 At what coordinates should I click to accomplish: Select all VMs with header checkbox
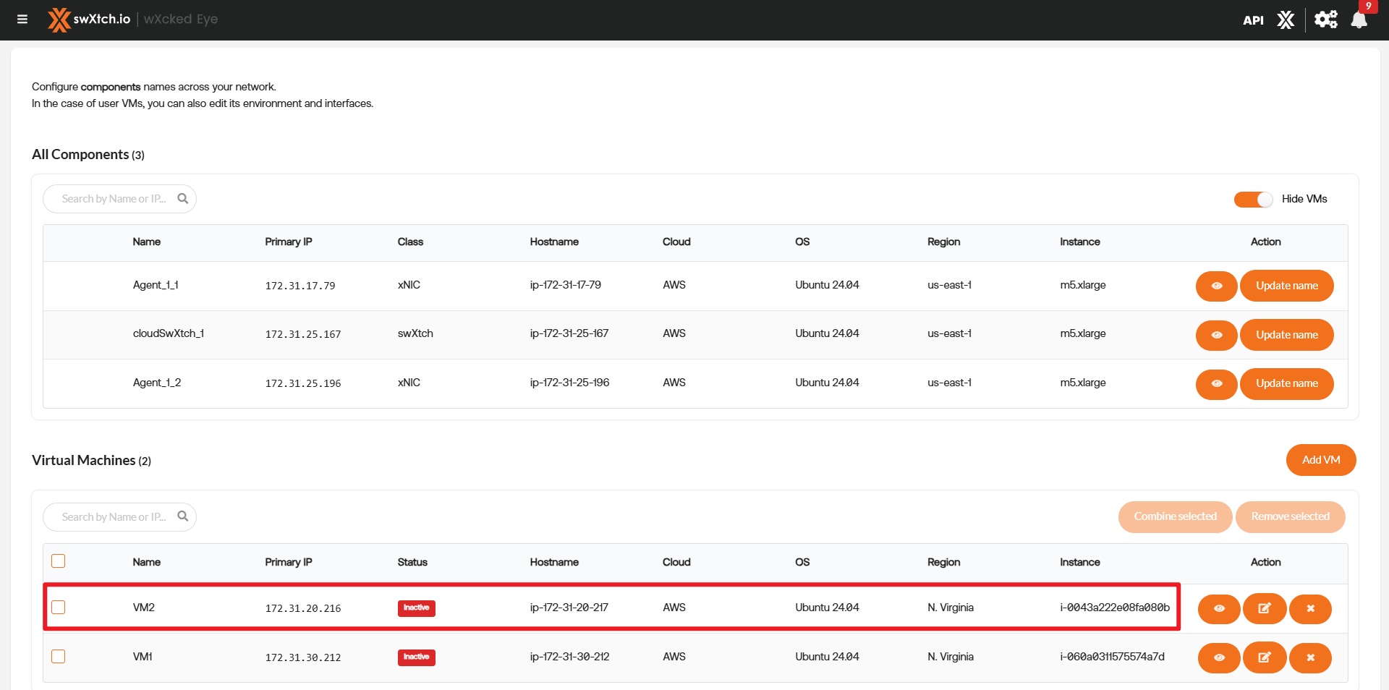tap(59, 561)
